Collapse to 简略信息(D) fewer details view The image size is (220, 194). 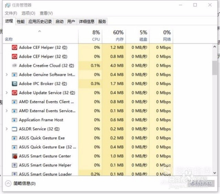tap(21, 183)
